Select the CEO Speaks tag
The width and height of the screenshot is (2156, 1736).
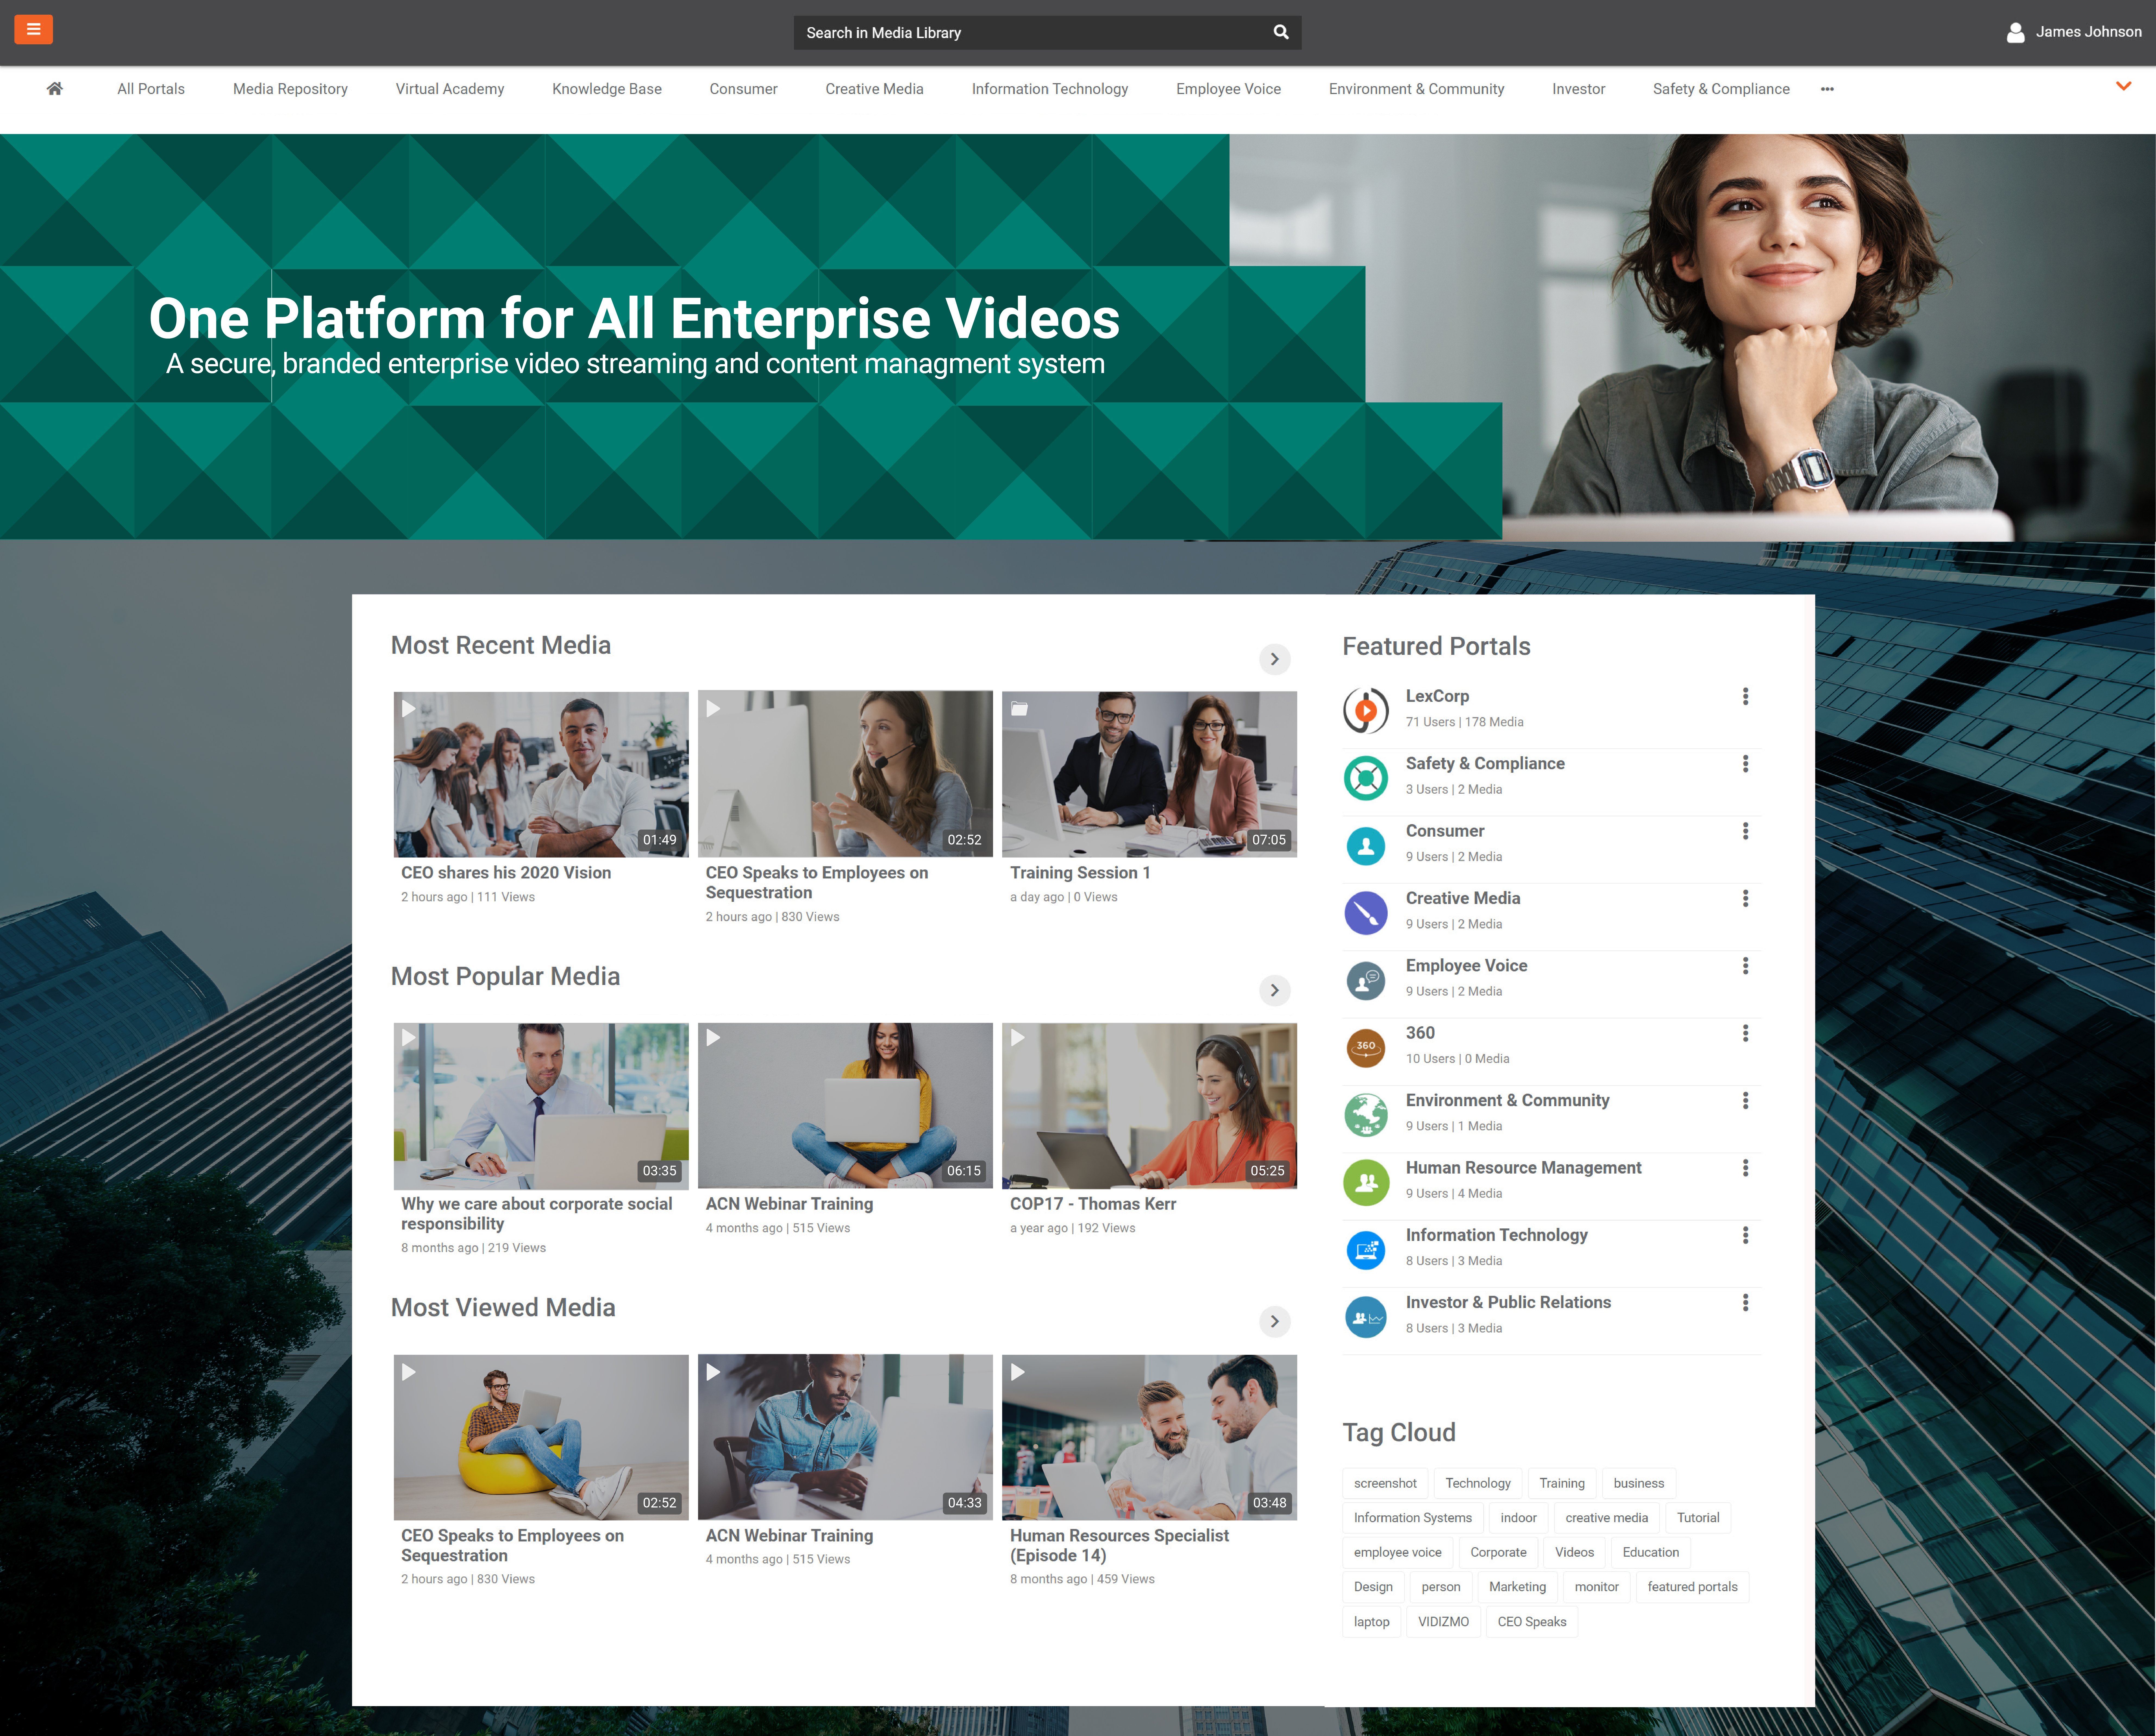[x=1532, y=1622]
